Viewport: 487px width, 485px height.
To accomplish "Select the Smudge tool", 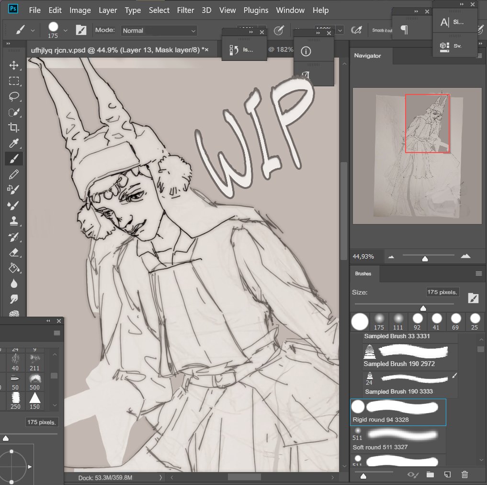I will (x=14, y=299).
